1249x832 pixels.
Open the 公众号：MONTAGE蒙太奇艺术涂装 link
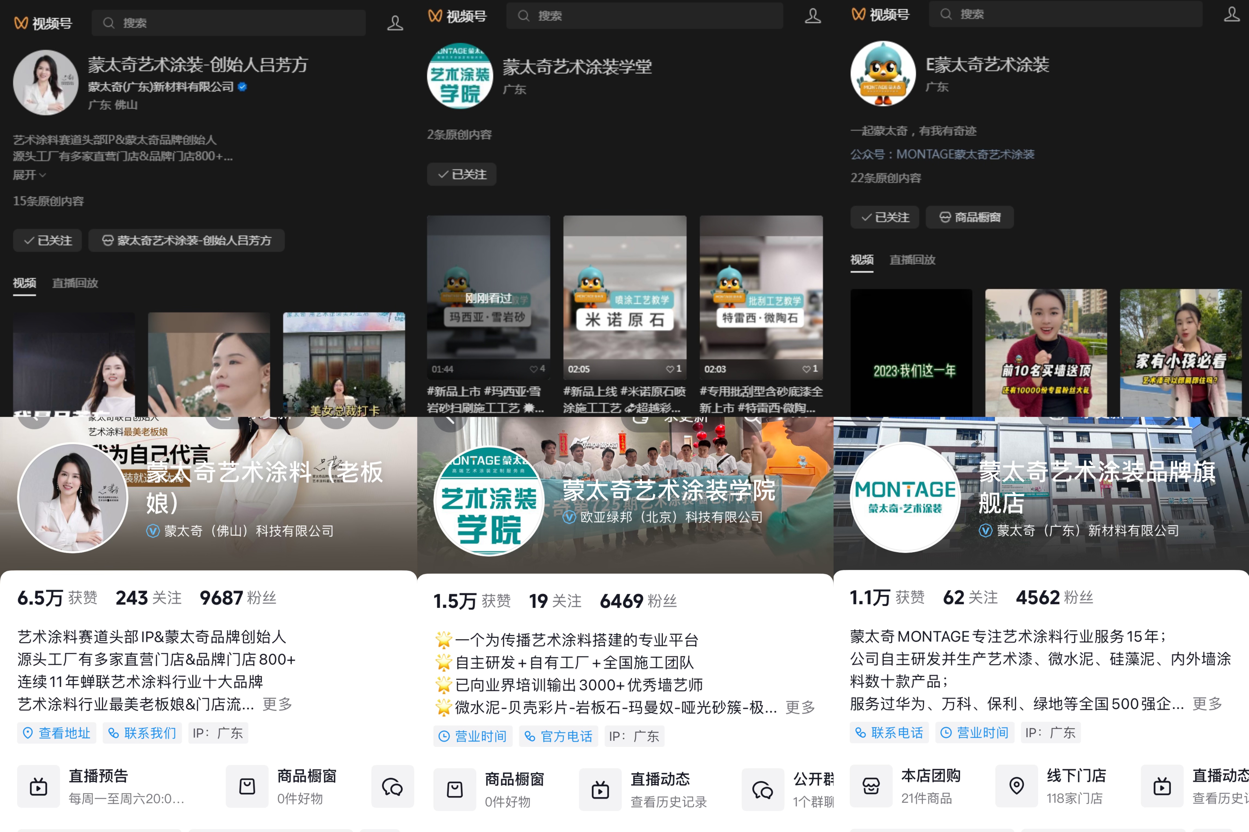(x=942, y=154)
